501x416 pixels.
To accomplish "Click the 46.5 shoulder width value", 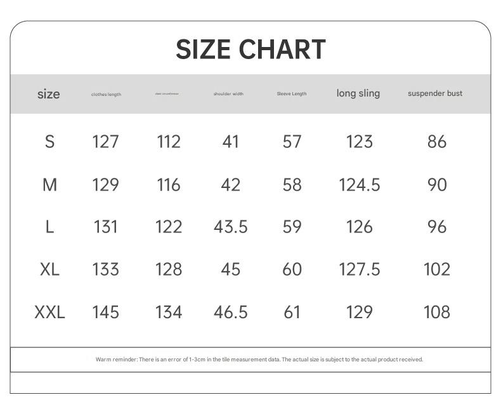I will [231, 312].
